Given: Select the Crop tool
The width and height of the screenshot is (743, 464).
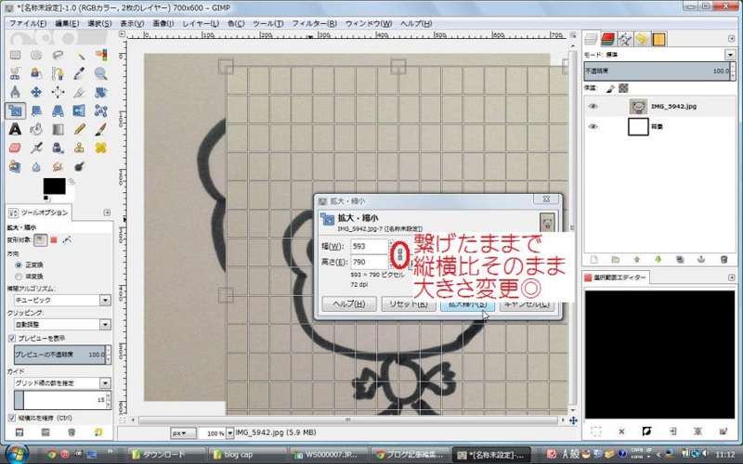Looking at the screenshot, I should click(79, 92).
